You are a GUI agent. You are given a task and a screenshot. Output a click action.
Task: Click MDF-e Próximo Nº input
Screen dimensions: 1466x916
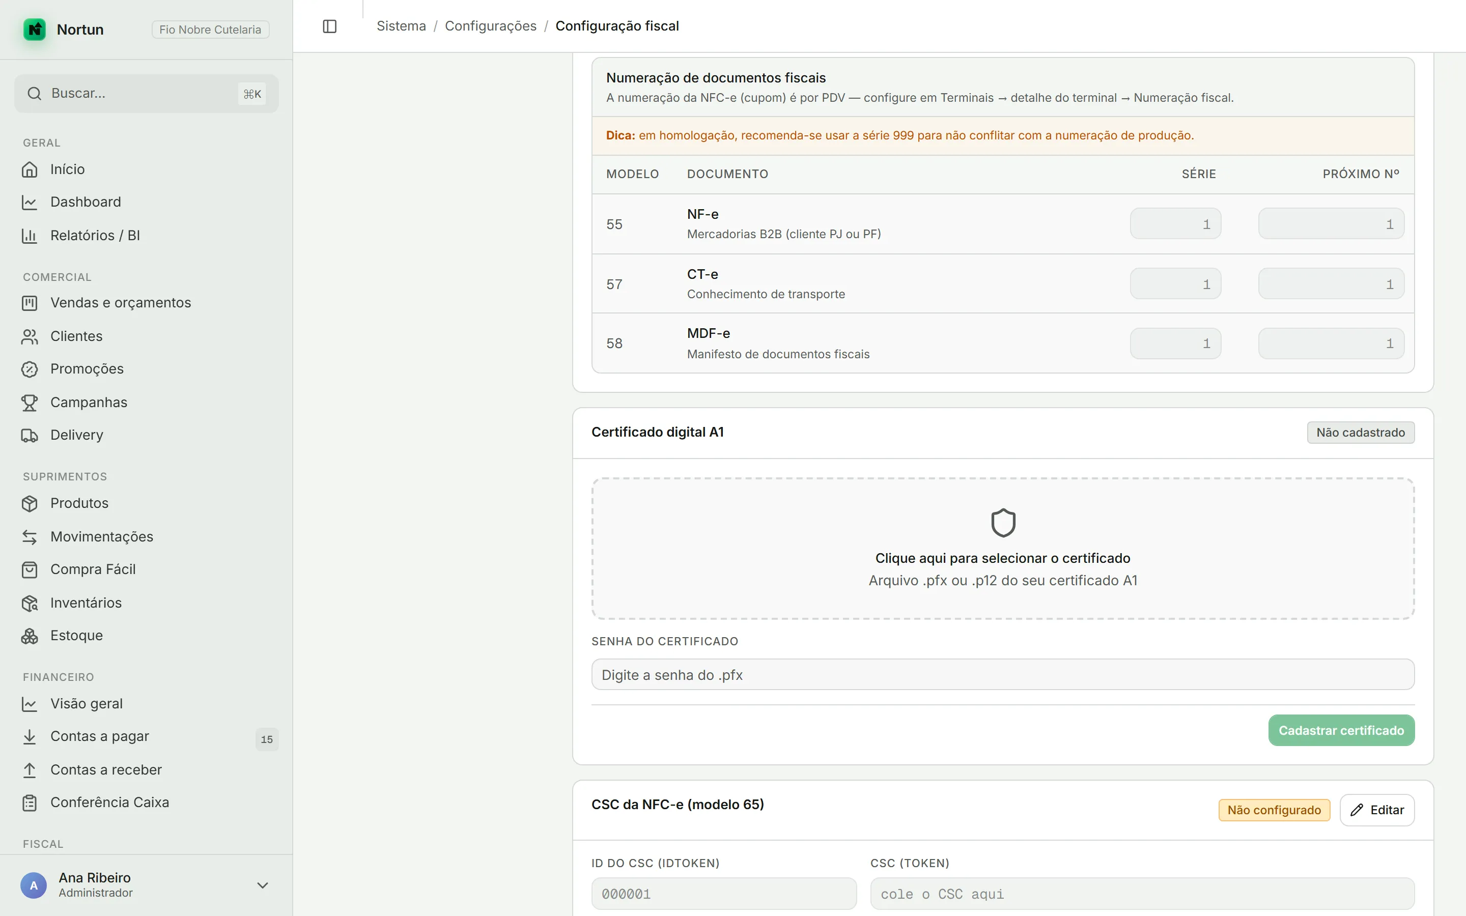[x=1331, y=343]
